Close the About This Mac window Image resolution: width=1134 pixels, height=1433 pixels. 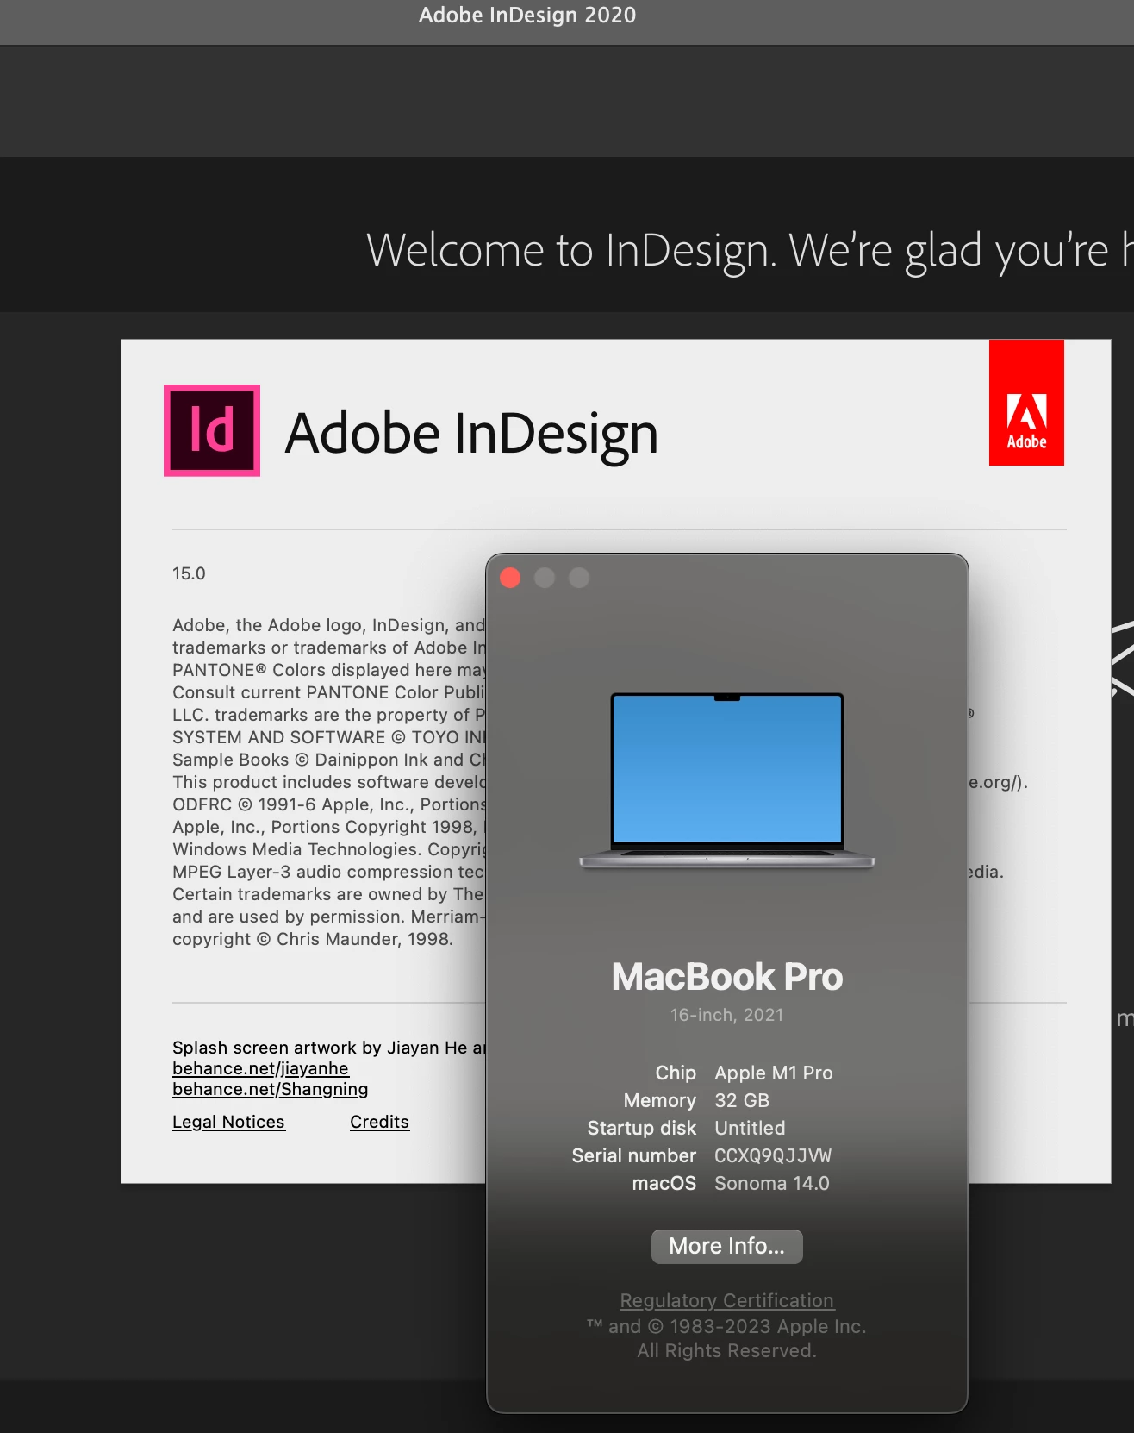pyautogui.click(x=510, y=578)
